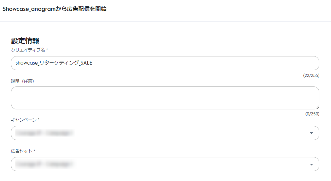331x181 pixels.
Task: Click the クリエイティブ名 field label
Action: [x=28, y=50]
